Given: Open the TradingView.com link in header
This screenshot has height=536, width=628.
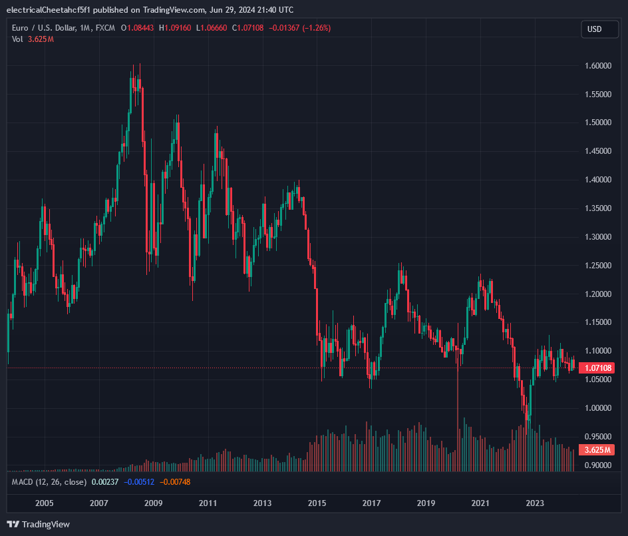Looking at the screenshot, I should (x=174, y=9).
